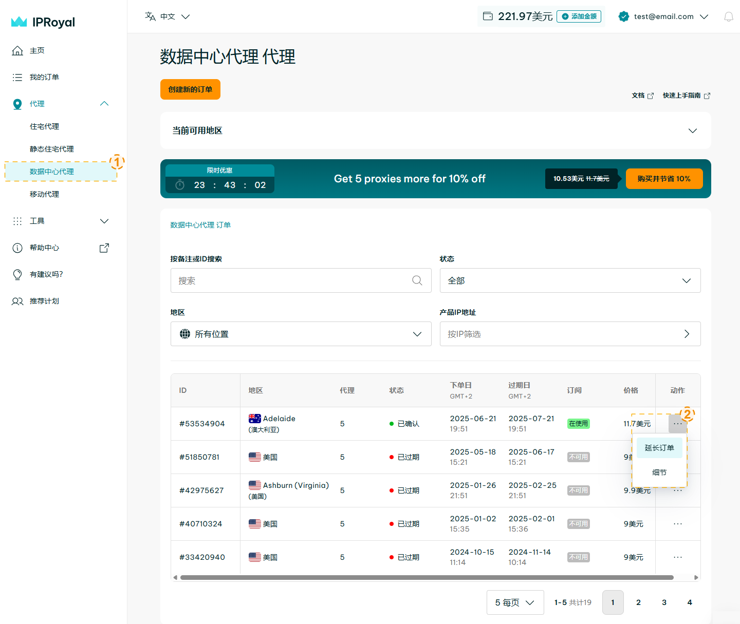Click 购买并节省 10% button
Image resolution: width=740 pixels, height=624 pixels.
click(664, 179)
